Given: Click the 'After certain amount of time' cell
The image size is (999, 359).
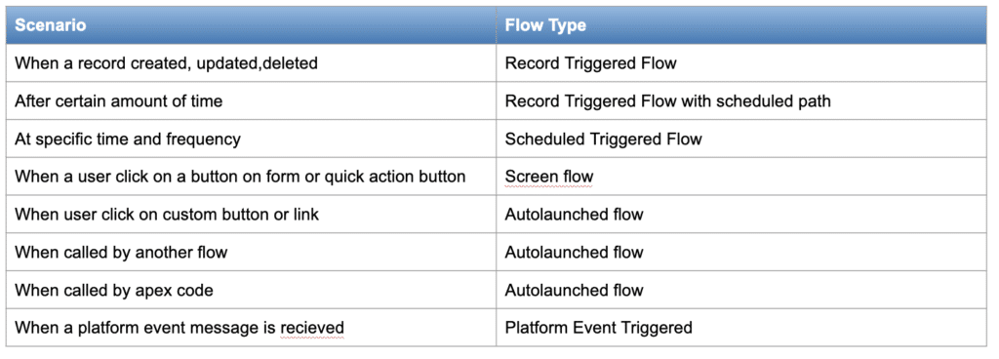Looking at the screenshot, I should coord(251,100).
